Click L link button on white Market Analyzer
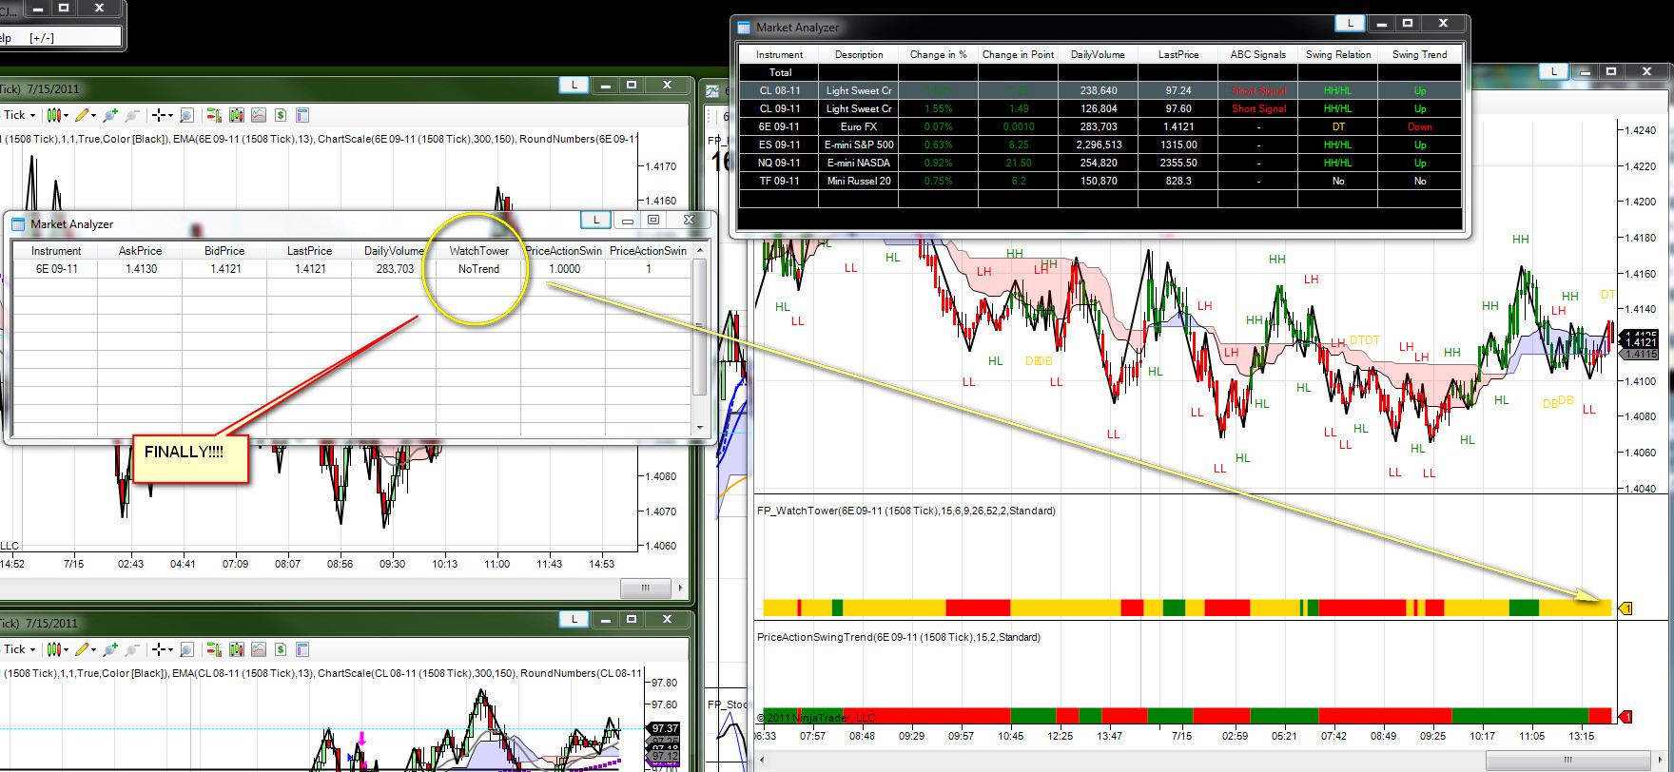The image size is (1674, 772). coord(596,221)
